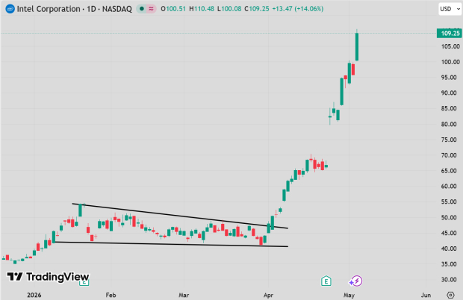Click the pink approximate-data indicator icon
The image size is (463, 300).
point(151,9)
